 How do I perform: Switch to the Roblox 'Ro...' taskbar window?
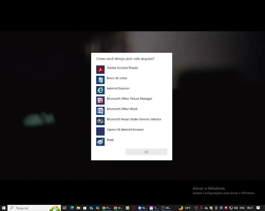pos(143,208)
